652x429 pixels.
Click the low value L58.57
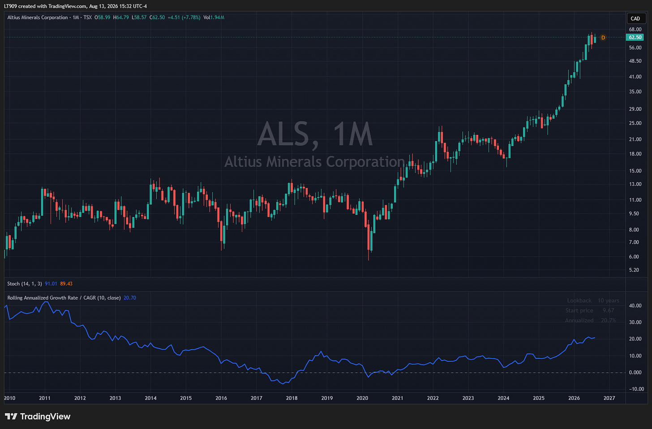coord(139,17)
